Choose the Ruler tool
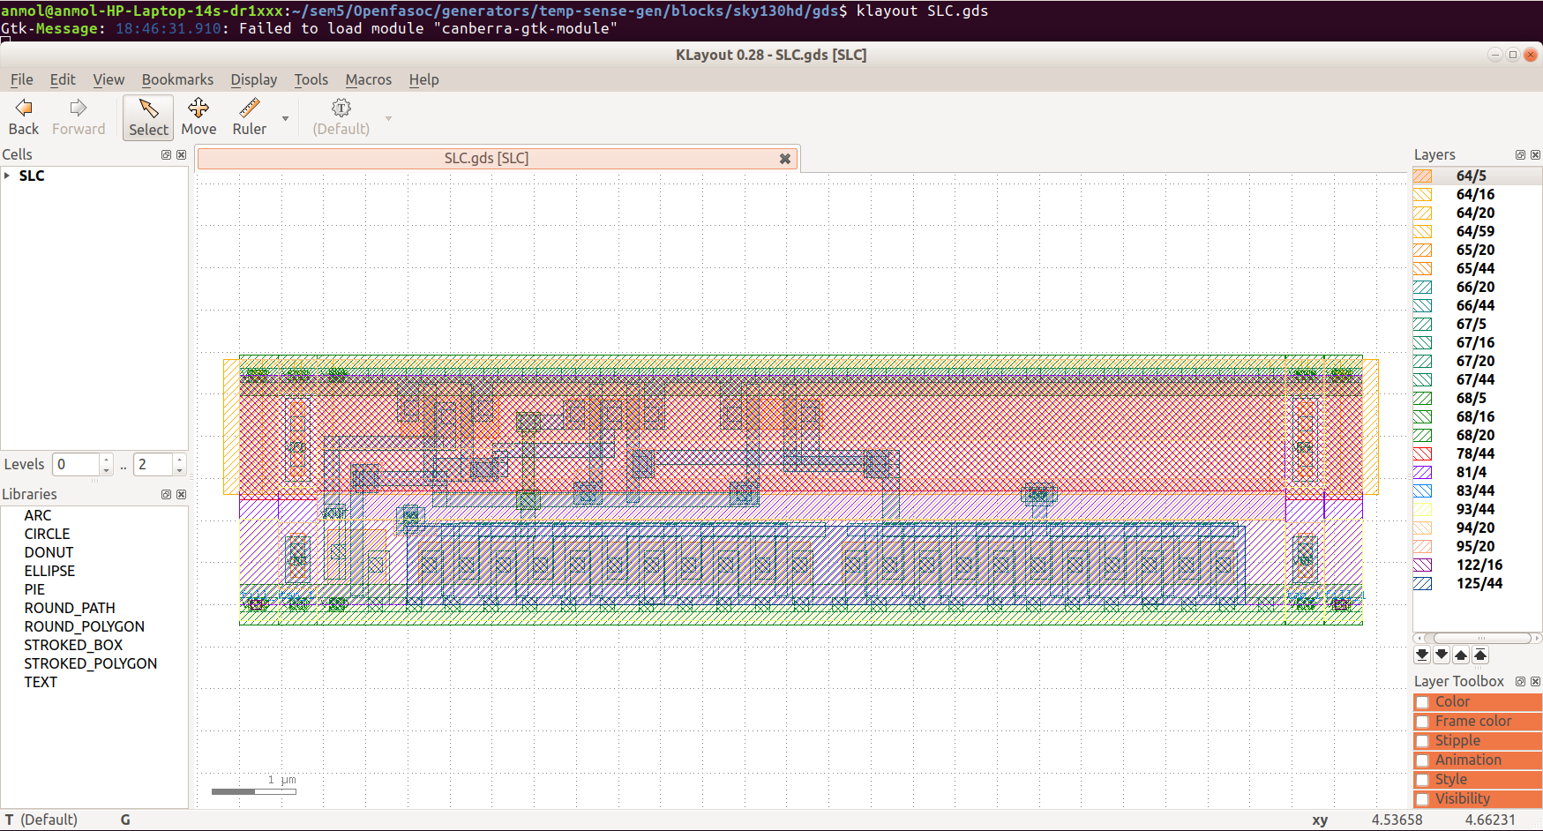1543x831 pixels. click(x=249, y=116)
